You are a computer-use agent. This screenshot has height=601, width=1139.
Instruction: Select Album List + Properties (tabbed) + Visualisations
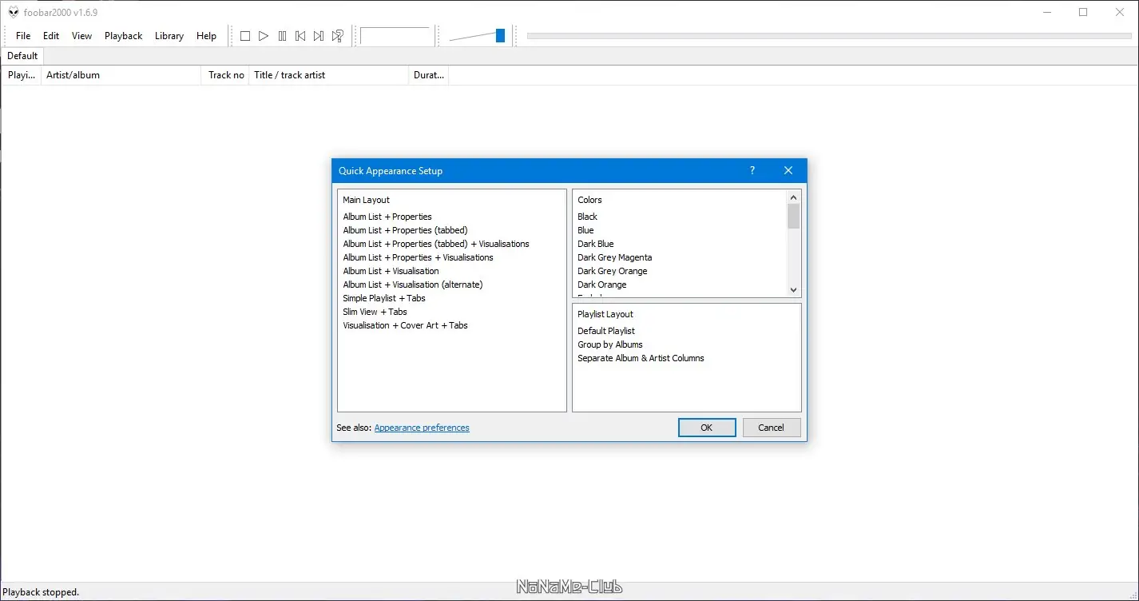436,244
